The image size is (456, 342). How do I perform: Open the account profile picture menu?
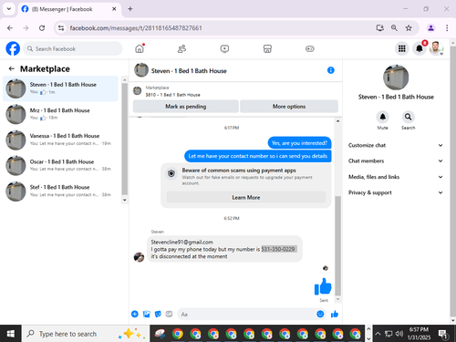(x=436, y=48)
